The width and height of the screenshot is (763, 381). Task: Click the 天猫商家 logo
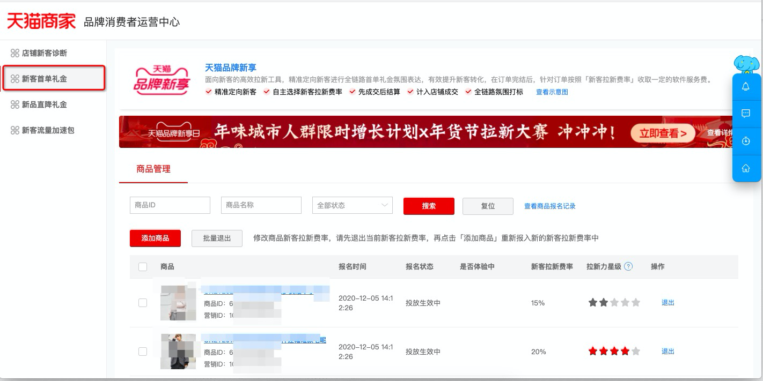click(41, 21)
